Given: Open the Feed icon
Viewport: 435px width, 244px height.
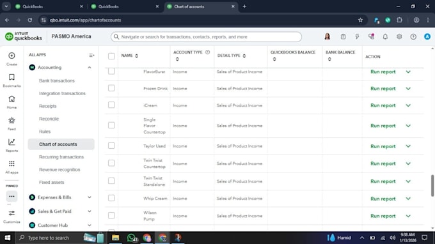Looking at the screenshot, I should 12,121.
